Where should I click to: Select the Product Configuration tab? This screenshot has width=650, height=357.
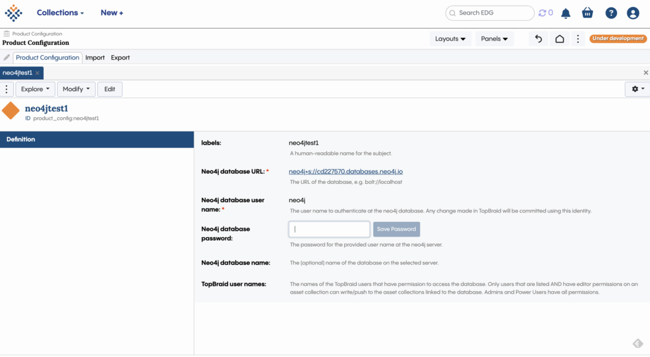pos(47,58)
